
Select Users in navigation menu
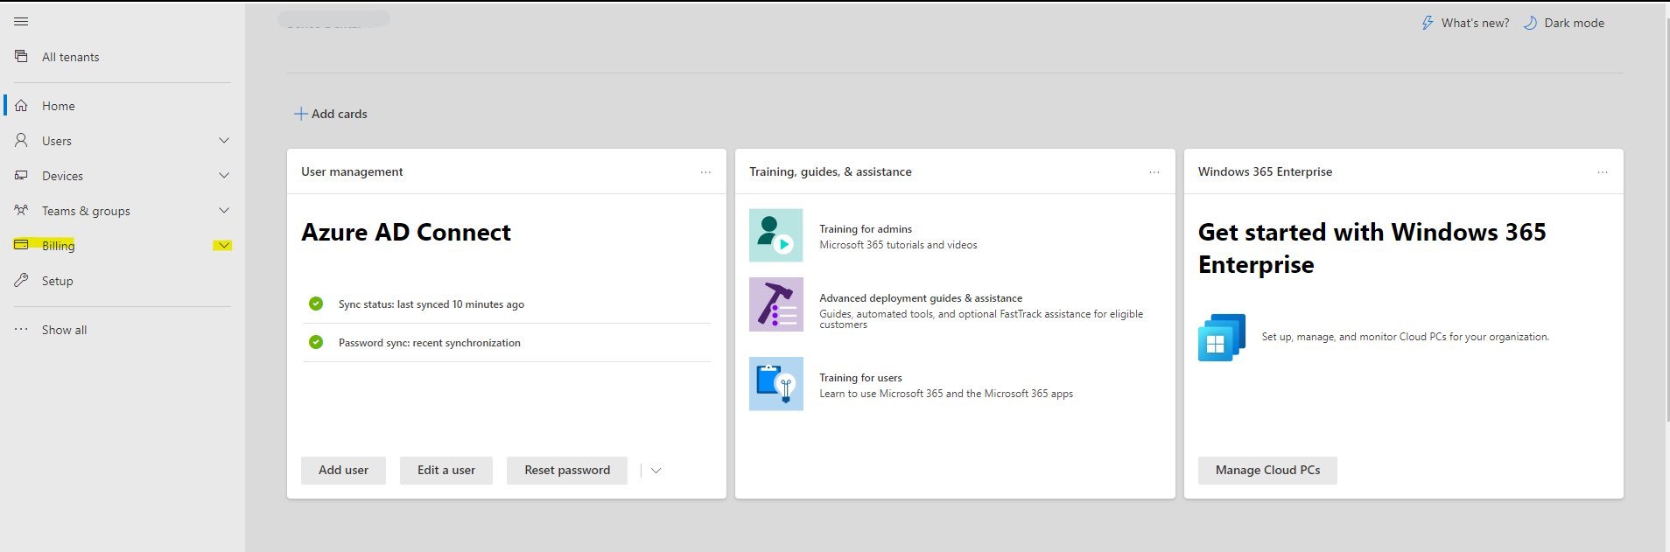[x=57, y=141]
